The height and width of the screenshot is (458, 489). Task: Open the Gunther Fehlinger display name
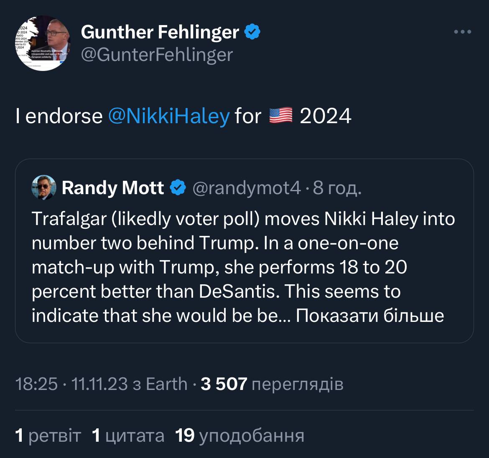click(160, 32)
